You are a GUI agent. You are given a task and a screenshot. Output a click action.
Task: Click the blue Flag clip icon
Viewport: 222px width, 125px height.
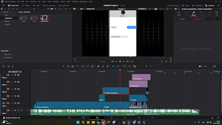tap(113, 66)
